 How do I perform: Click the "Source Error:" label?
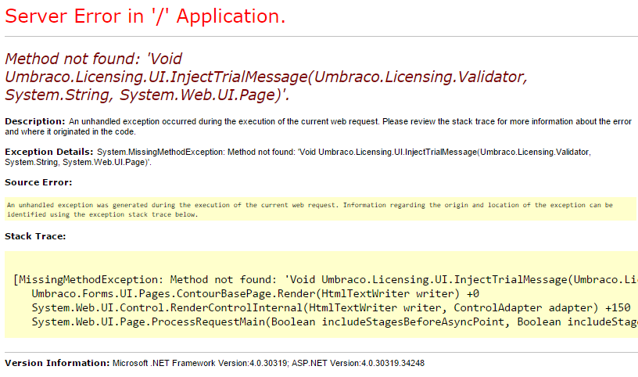click(x=38, y=182)
